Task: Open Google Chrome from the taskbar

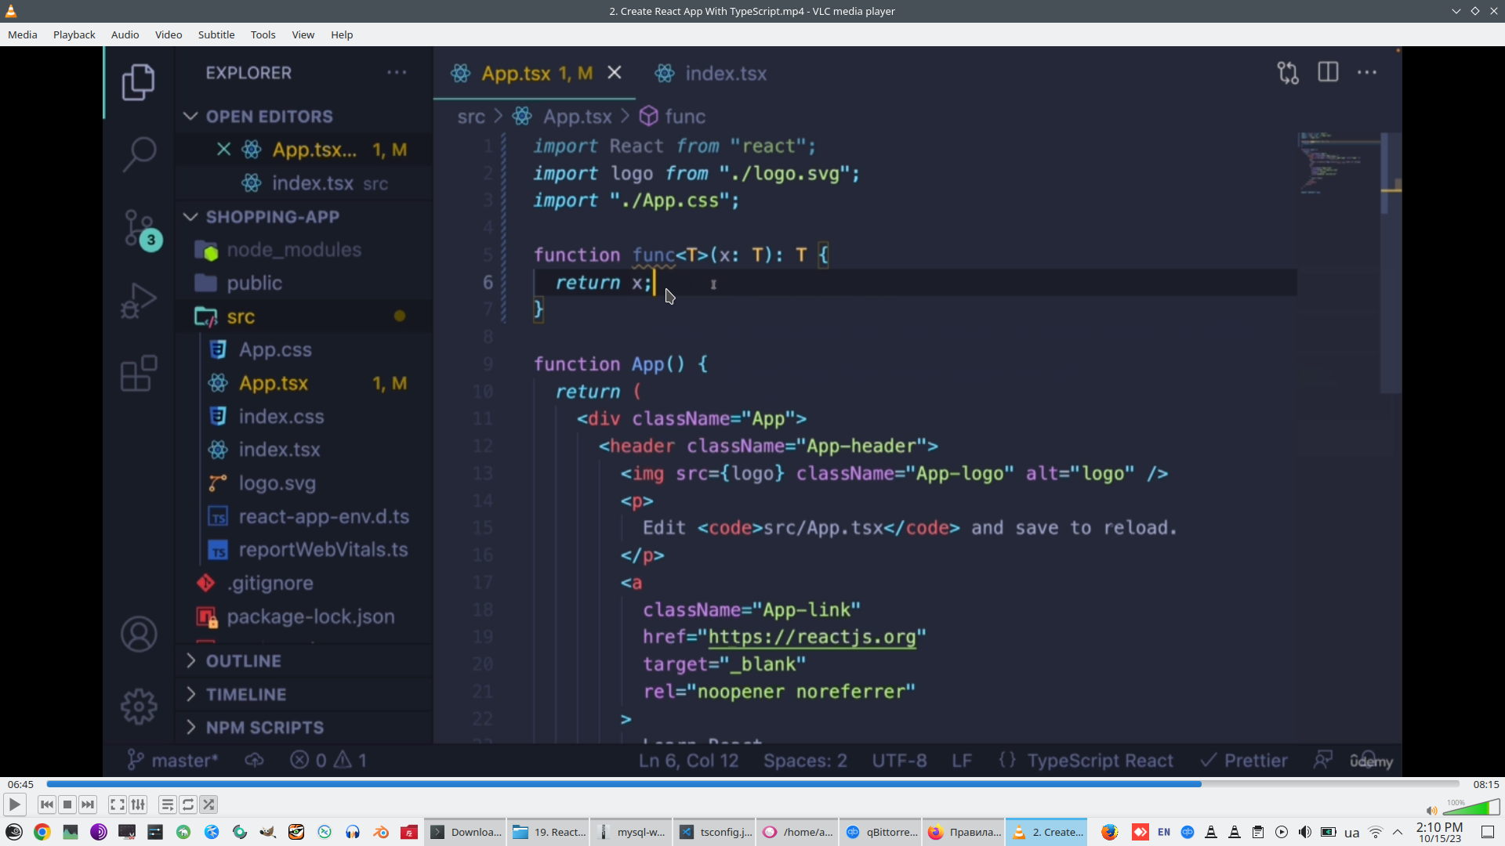Action: (42, 832)
